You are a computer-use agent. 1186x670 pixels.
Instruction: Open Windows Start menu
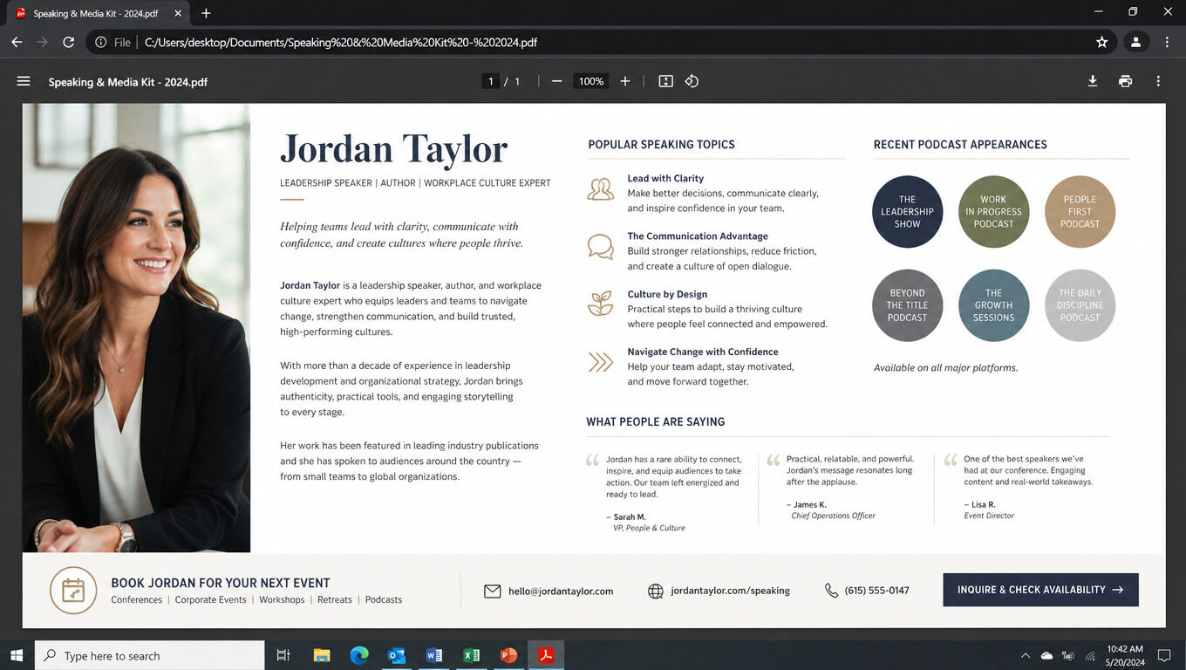(x=17, y=655)
